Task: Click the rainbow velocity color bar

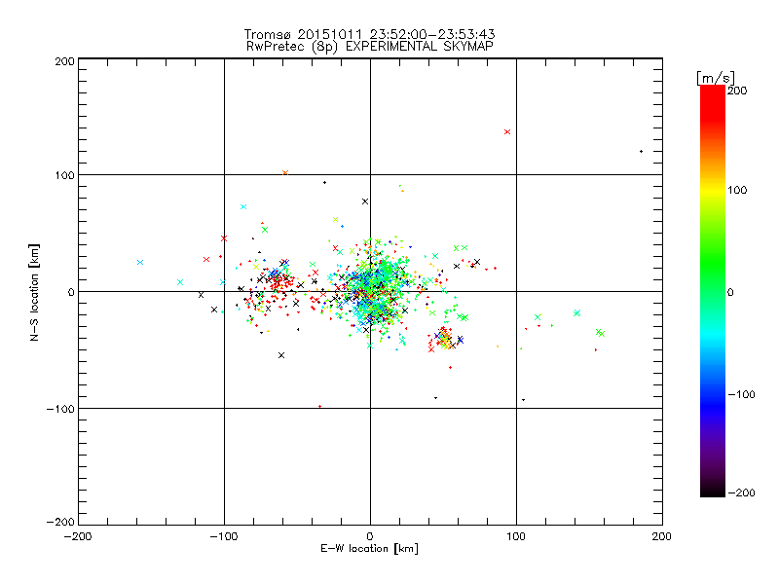Action: coord(713,291)
